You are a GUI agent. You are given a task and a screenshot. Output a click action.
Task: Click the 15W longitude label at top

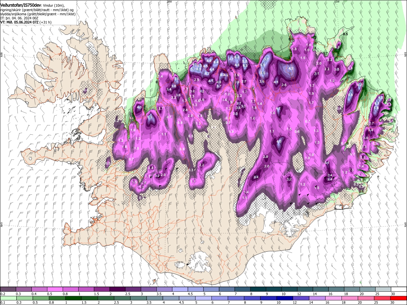(337, 2)
